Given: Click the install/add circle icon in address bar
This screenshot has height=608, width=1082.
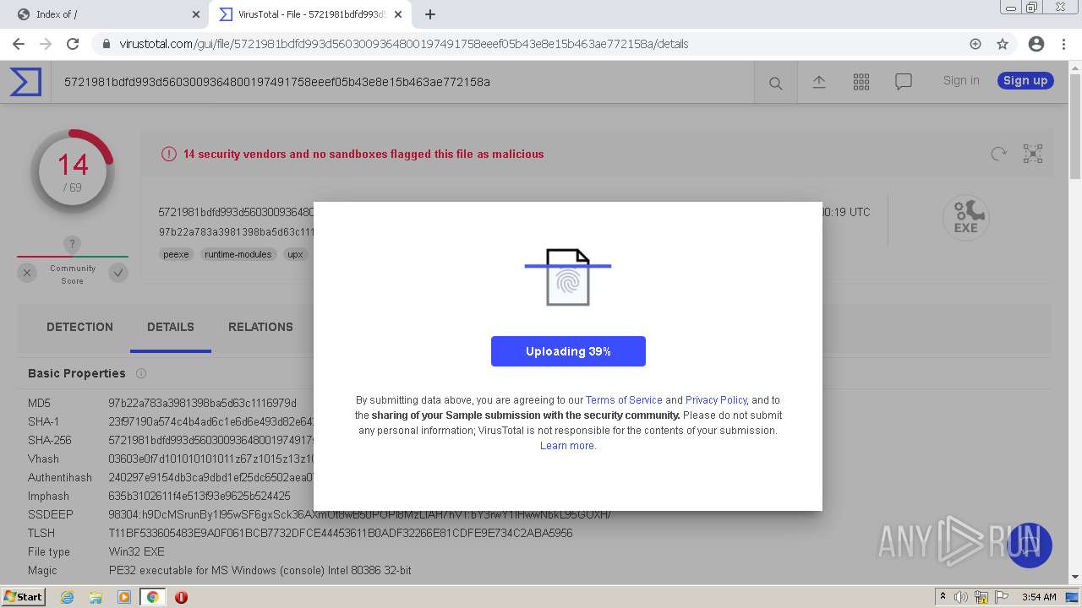Looking at the screenshot, I should (x=975, y=44).
